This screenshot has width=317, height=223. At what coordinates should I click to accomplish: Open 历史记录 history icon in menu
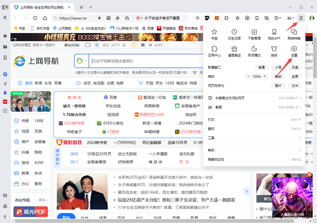(234, 34)
